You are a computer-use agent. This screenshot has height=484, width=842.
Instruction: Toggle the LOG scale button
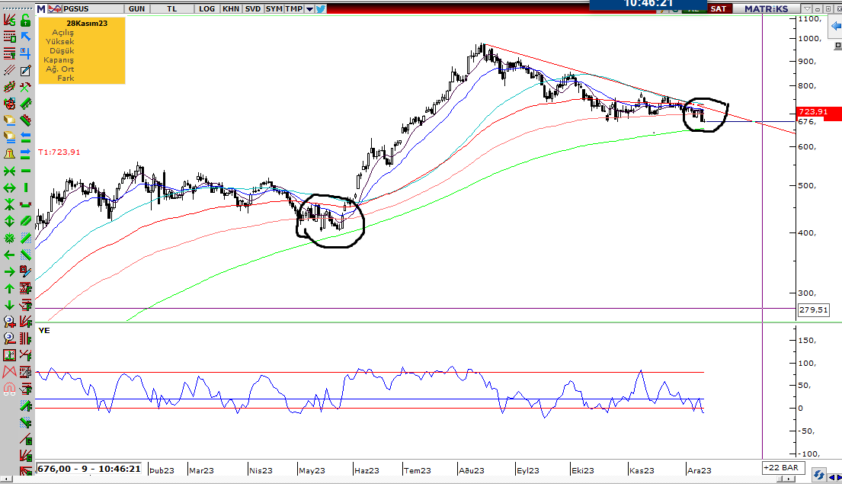point(206,8)
